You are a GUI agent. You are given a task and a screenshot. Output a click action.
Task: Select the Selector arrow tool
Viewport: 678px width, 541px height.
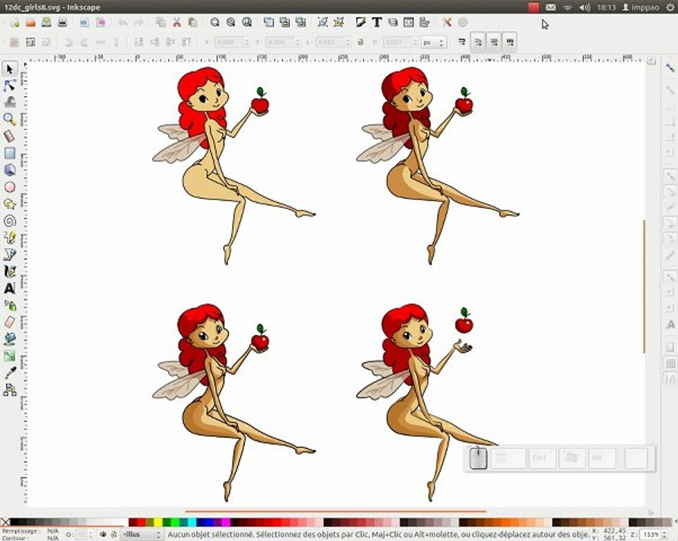click(x=10, y=69)
